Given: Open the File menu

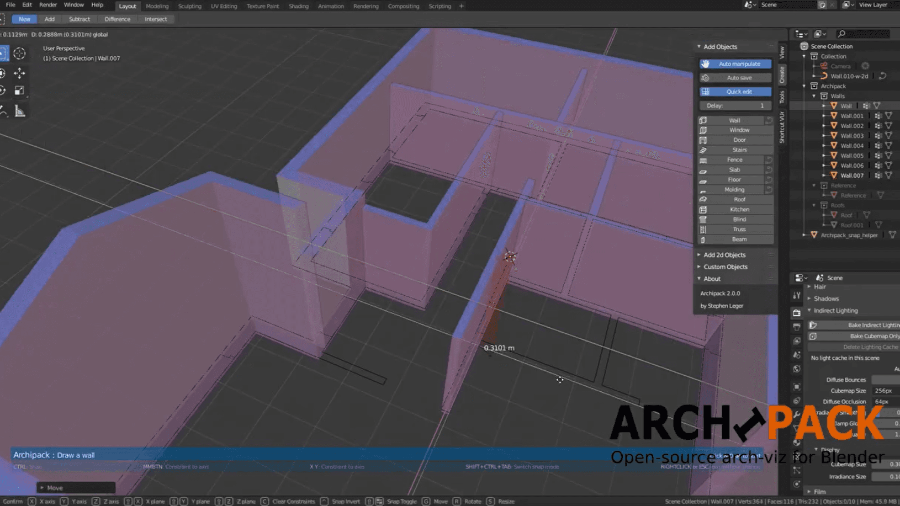Looking at the screenshot, I should point(10,5).
